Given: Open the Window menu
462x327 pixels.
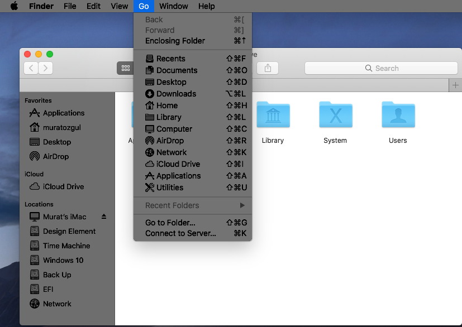Looking at the screenshot, I should pos(174,6).
